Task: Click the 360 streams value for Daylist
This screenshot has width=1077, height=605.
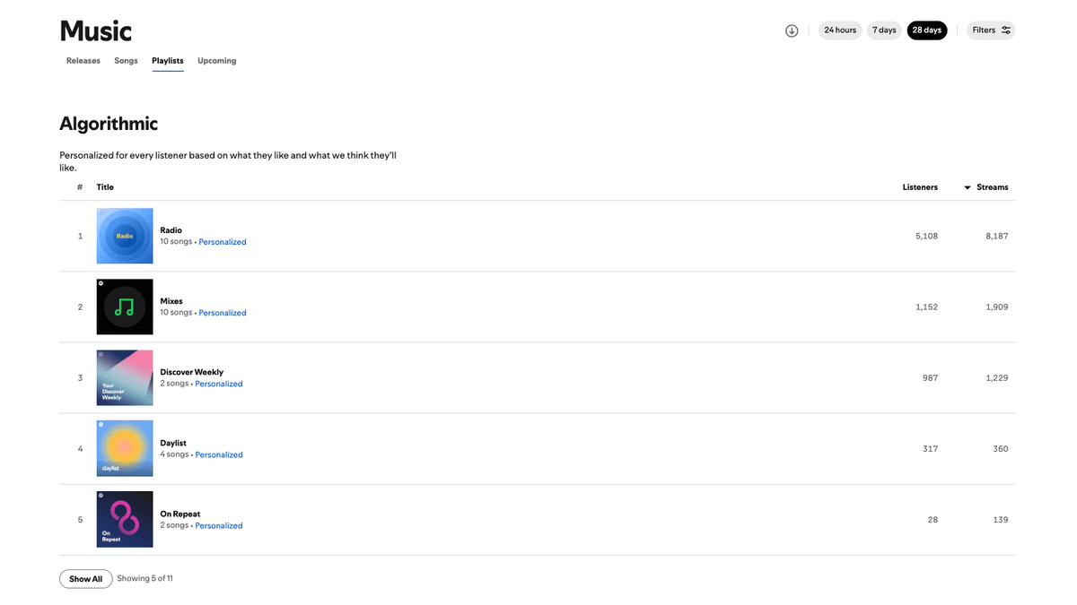Action: click(1001, 448)
